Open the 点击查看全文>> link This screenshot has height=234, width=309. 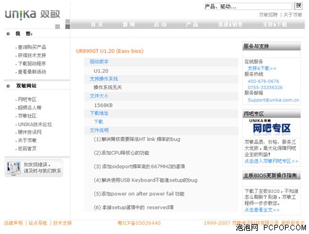262,210
